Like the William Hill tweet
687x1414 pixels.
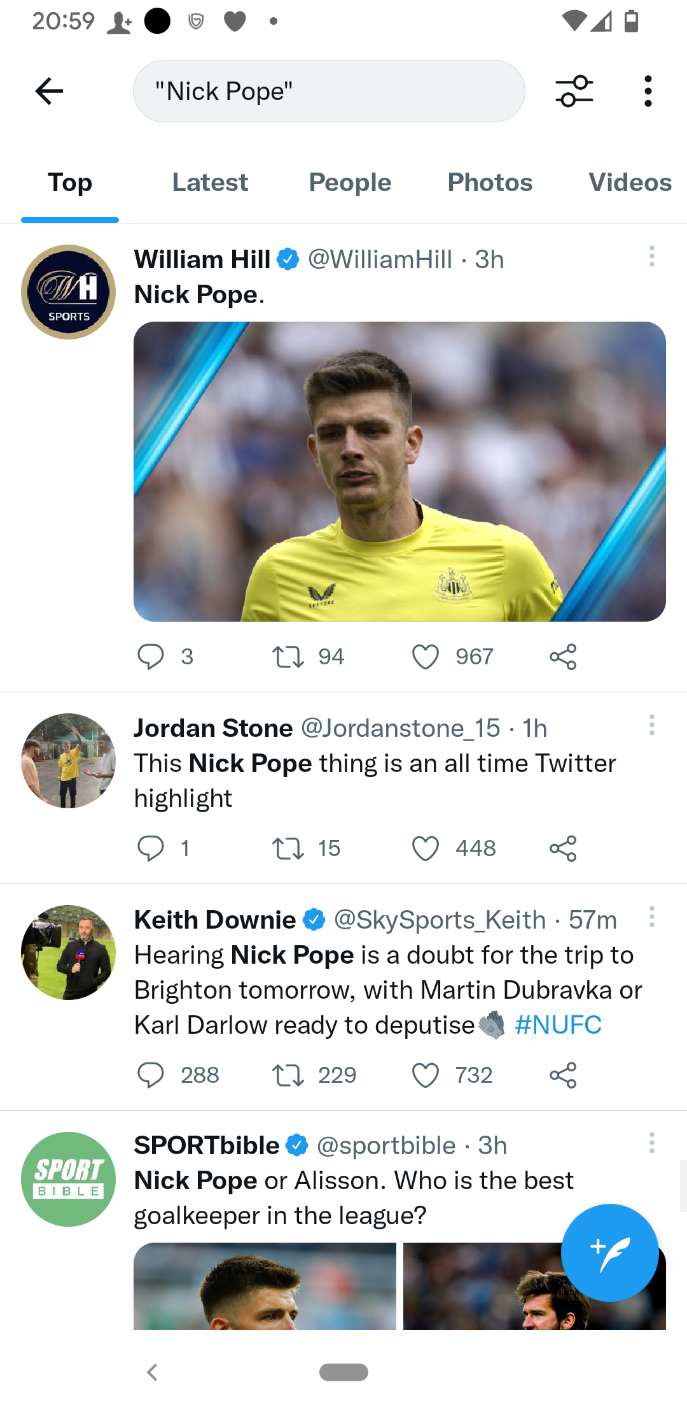[426, 657]
